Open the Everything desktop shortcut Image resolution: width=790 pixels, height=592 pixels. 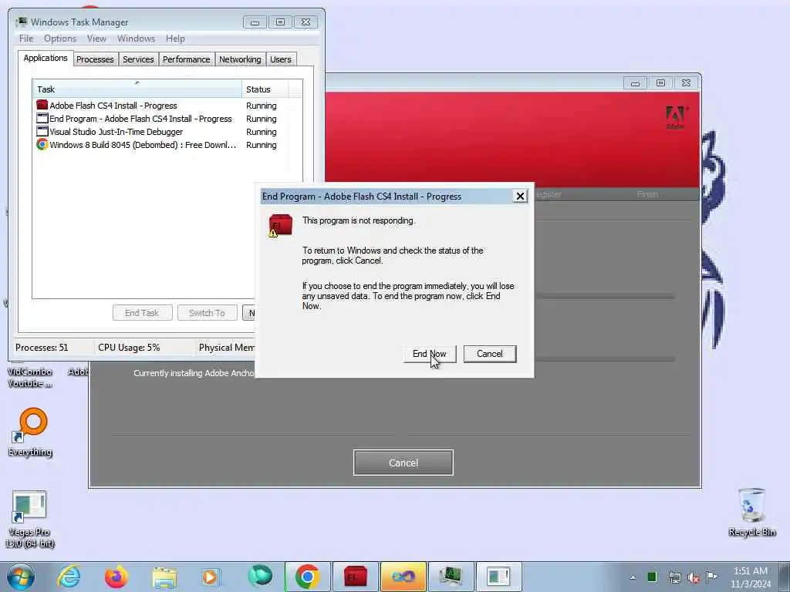coord(31,432)
